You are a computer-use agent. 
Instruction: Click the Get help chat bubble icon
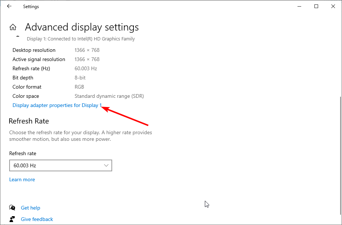[12, 208]
